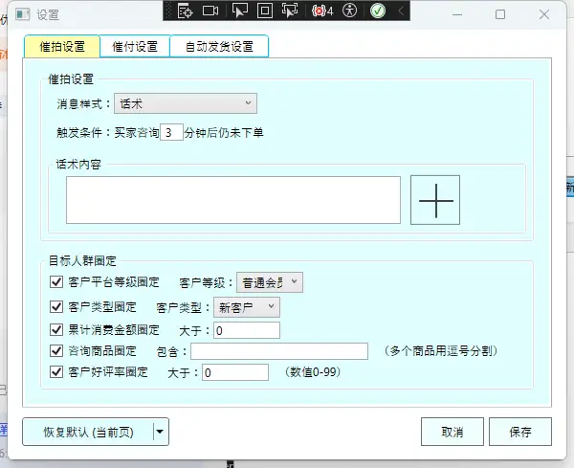
Task: Click the green checkmark icon in the toolbar
Action: tap(378, 11)
